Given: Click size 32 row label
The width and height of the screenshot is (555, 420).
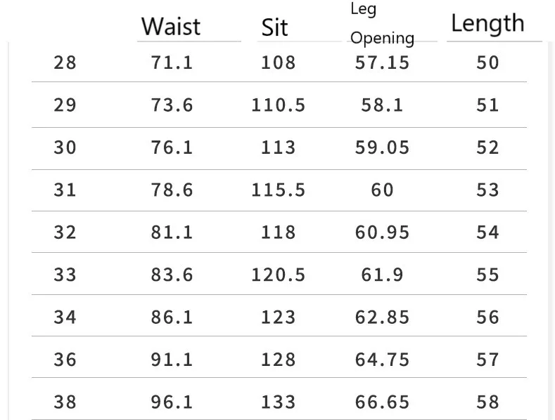Looking at the screenshot, I should click(x=65, y=232).
